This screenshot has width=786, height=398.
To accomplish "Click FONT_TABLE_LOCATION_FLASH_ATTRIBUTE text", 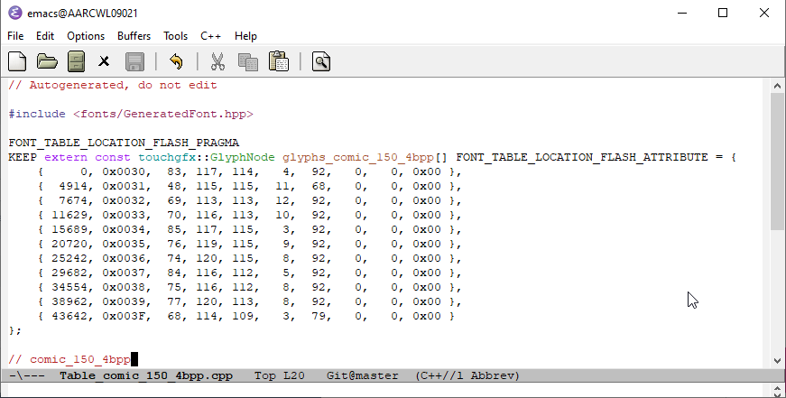I will [x=582, y=157].
